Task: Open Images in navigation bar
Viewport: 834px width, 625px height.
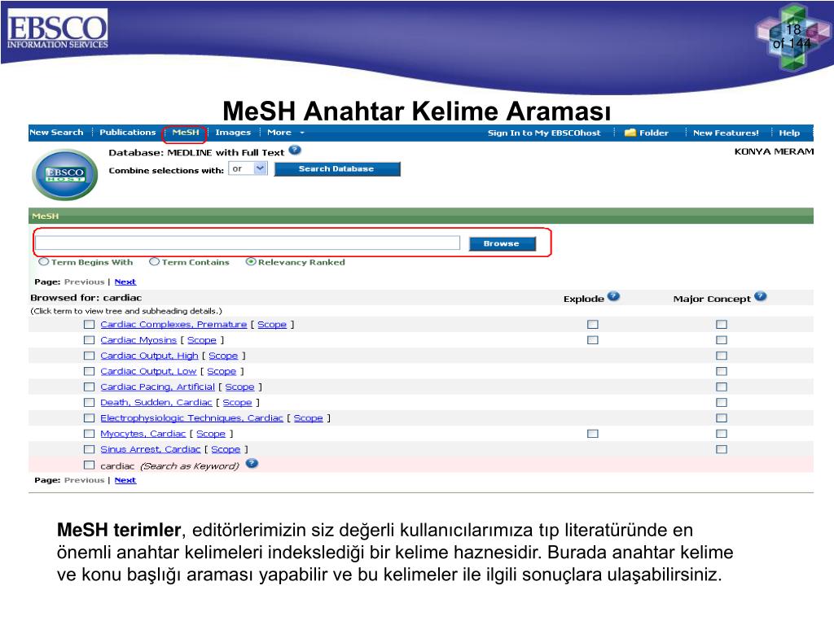Action: (x=233, y=133)
